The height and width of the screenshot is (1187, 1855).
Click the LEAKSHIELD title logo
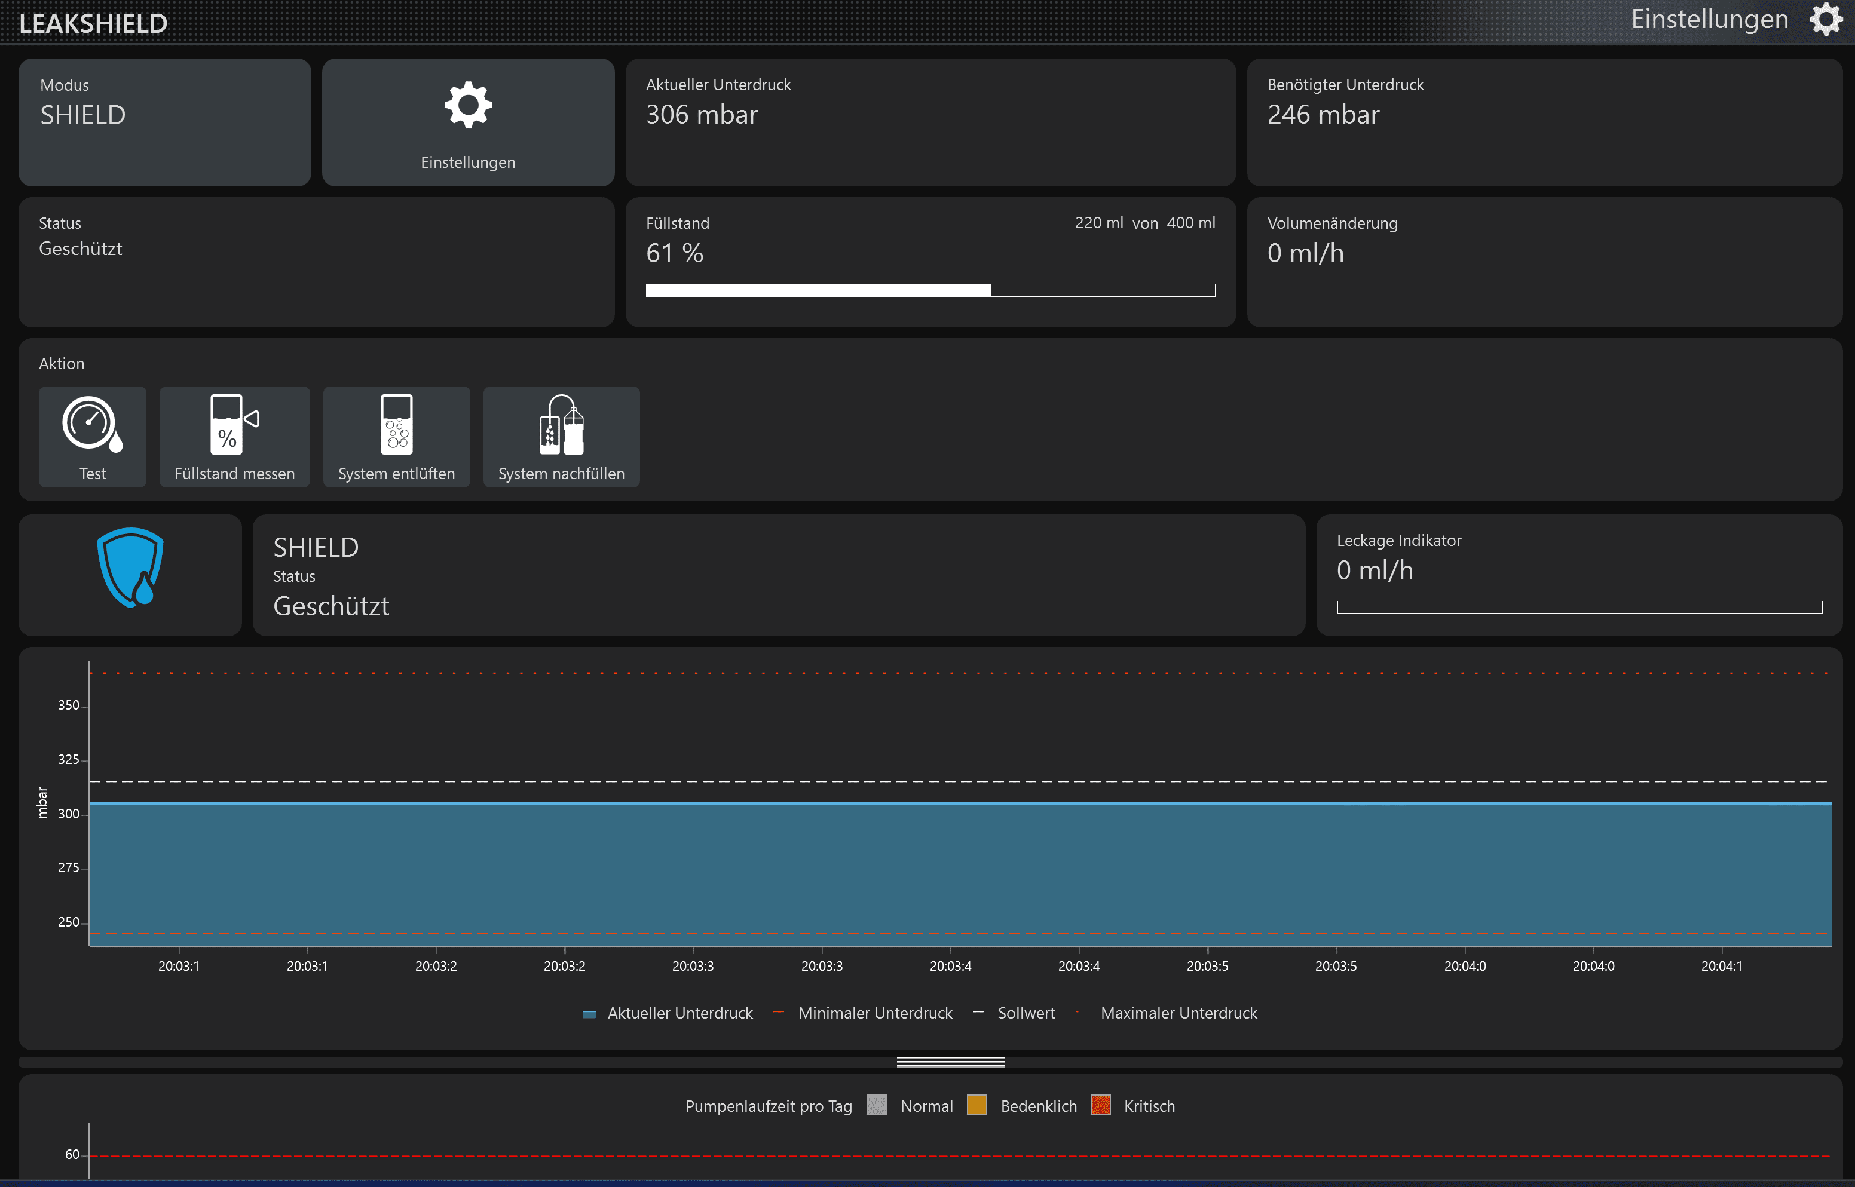pos(93,23)
